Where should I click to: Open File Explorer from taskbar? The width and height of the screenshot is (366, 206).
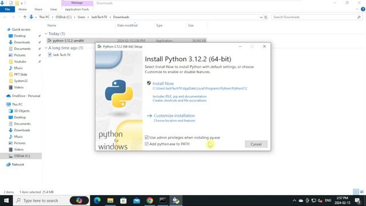pyautogui.click(x=110, y=200)
